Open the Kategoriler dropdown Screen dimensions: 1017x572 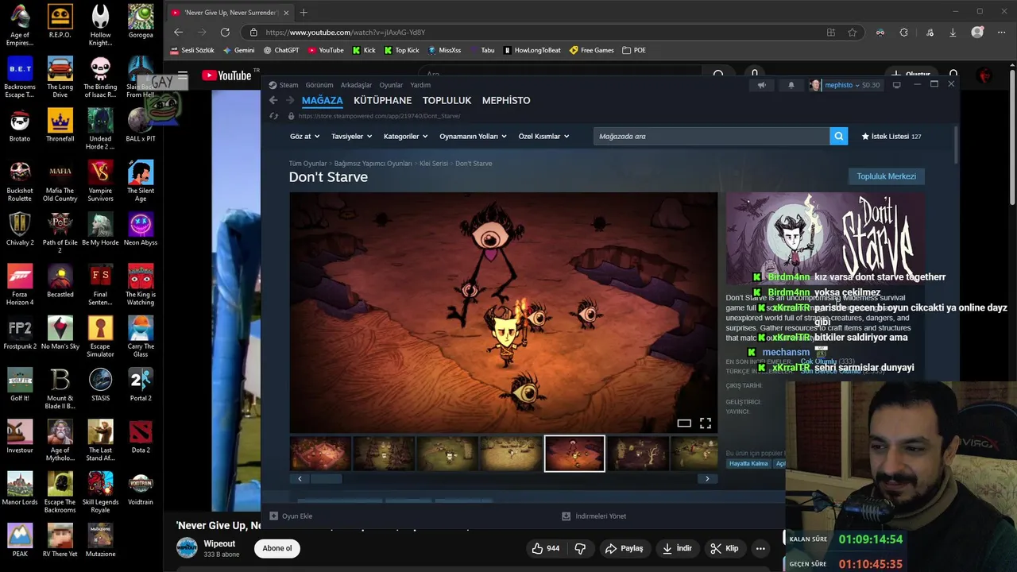[406, 136]
